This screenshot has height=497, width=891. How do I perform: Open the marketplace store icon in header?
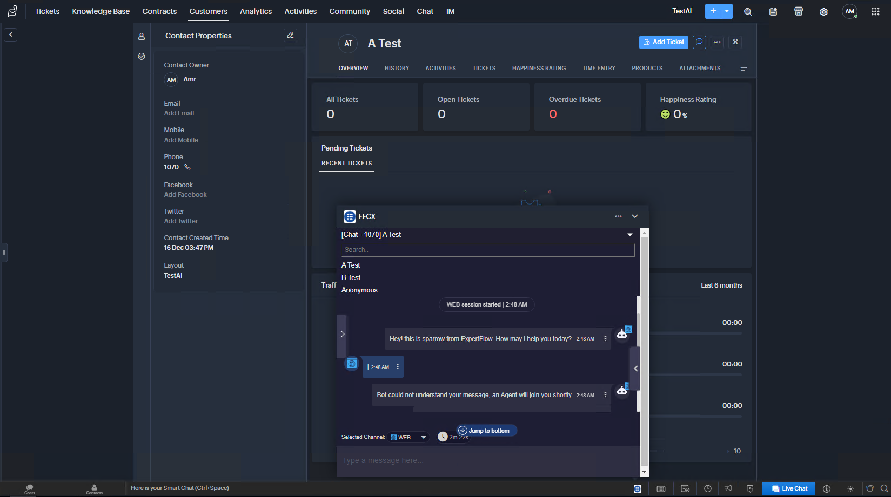point(799,11)
